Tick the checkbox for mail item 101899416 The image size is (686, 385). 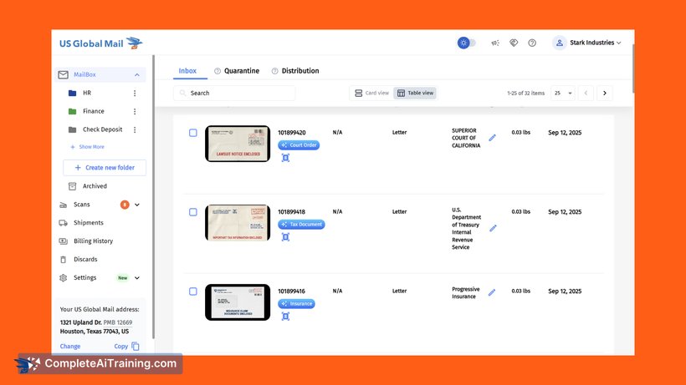tap(193, 291)
